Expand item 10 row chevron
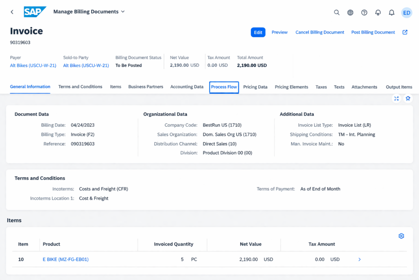419x280 pixels. [359, 259]
